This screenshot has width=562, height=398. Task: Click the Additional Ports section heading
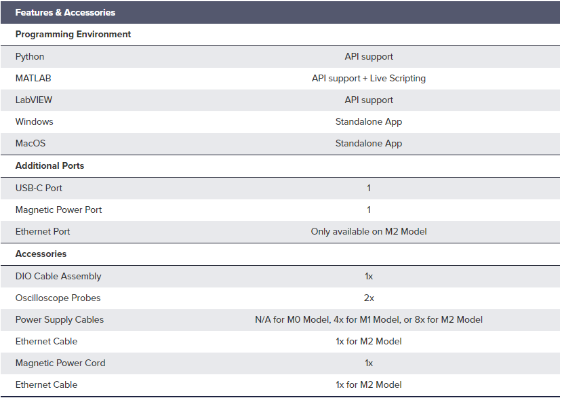coord(49,165)
